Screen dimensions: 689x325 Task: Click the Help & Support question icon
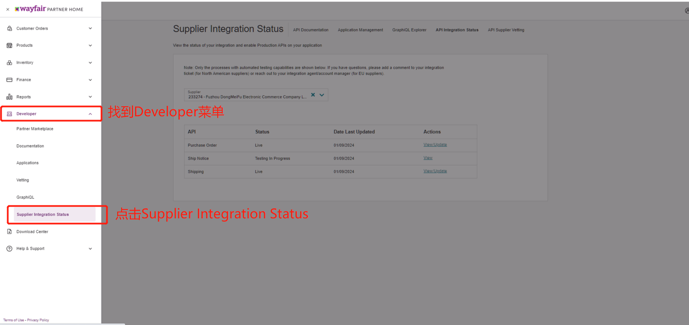[9, 248]
